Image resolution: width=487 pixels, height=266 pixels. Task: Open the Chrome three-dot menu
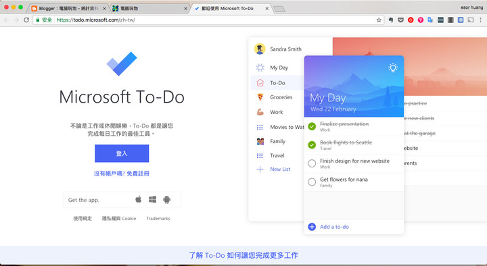tap(480, 20)
